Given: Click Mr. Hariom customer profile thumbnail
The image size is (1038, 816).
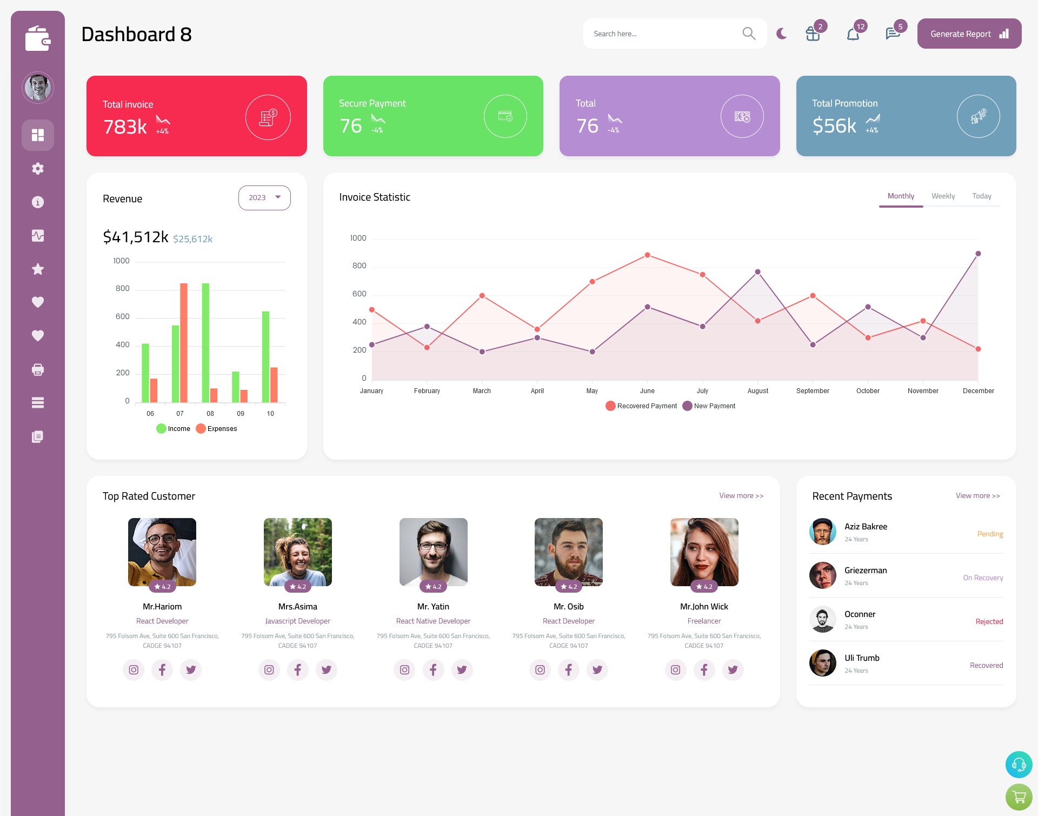Looking at the screenshot, I should click(162, 550).
